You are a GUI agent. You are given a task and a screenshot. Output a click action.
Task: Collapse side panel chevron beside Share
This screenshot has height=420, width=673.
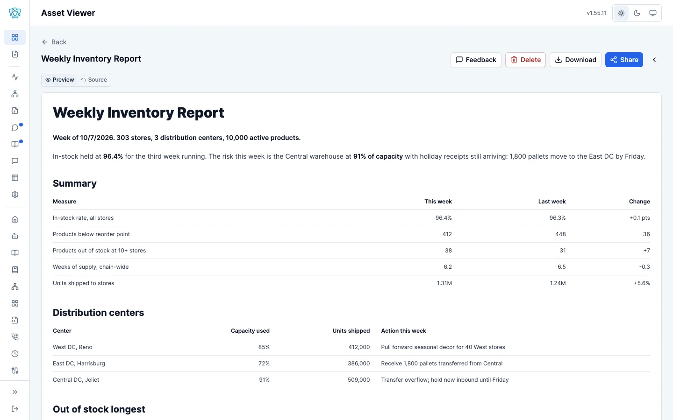[654, 60]
